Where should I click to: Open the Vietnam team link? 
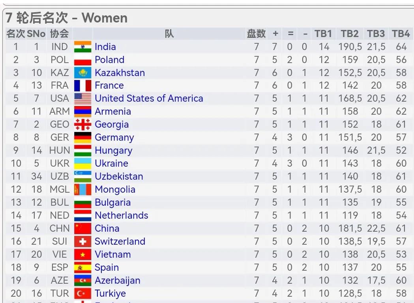pos(113,254)
